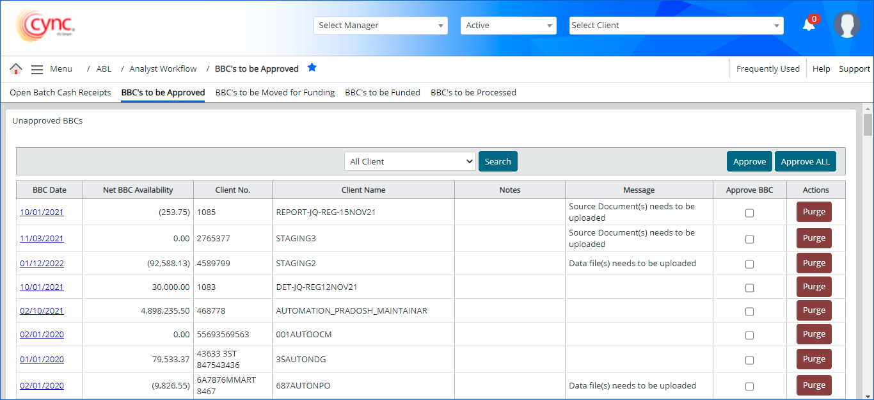The height and width of the screenshot is (400, 874).
Task: Purge the STAGING2 BBC row
Action: click(814, 263)
